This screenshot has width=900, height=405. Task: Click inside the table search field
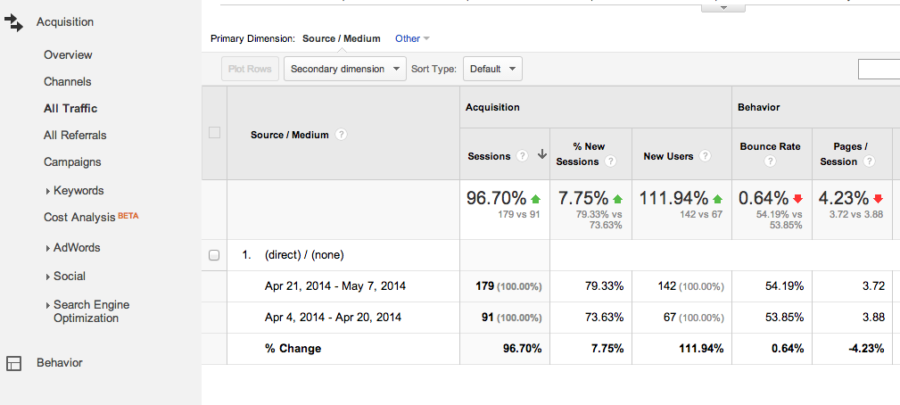tap(879, 69)
